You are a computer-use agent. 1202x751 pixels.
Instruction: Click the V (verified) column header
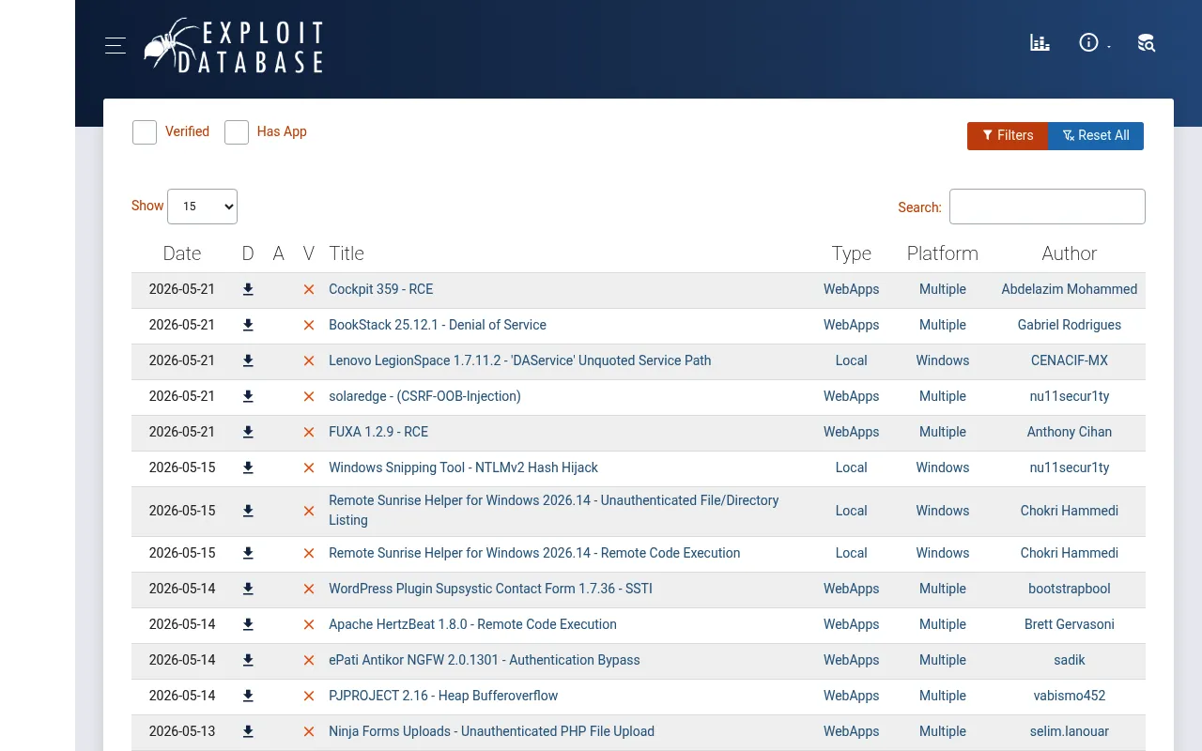tap(309, 253)
